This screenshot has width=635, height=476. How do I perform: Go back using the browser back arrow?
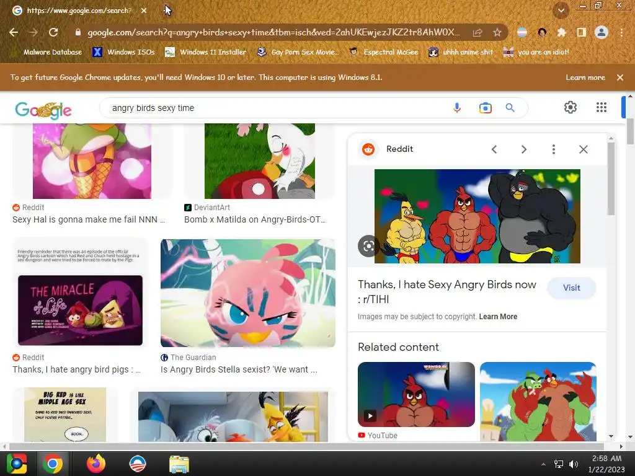click(x=14, y=32)
